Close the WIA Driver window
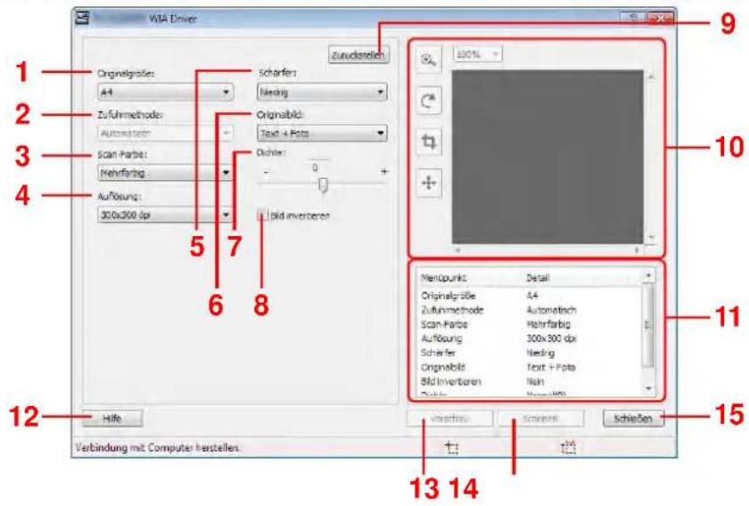The height and width of the screenshot is (506, 749). [660, 18]
